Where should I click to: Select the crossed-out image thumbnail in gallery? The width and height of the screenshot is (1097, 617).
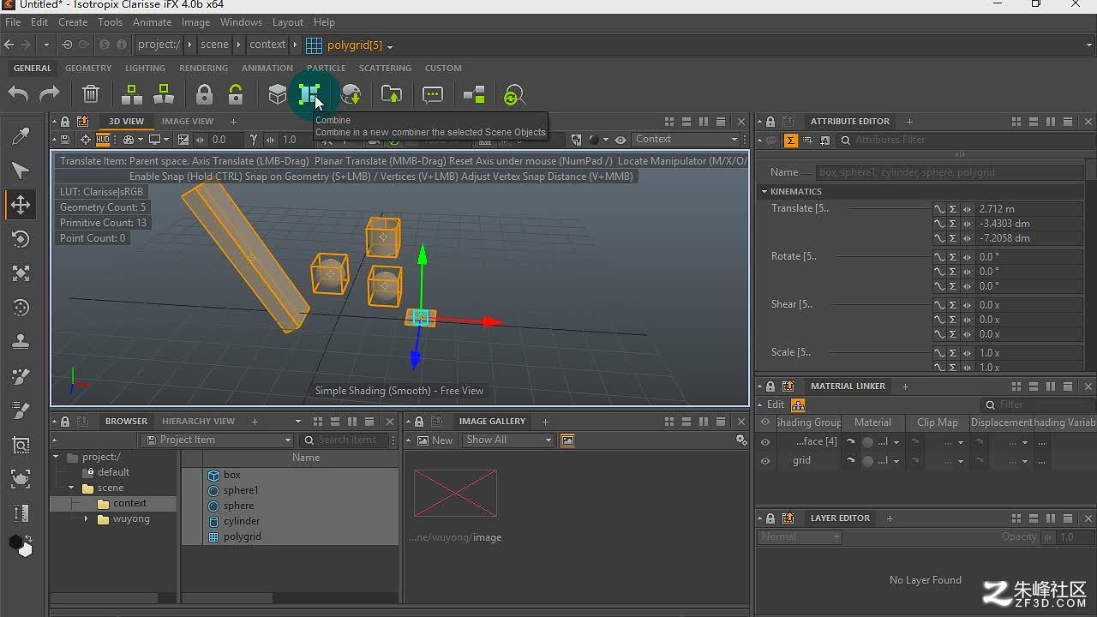click(x=455, y=493)
